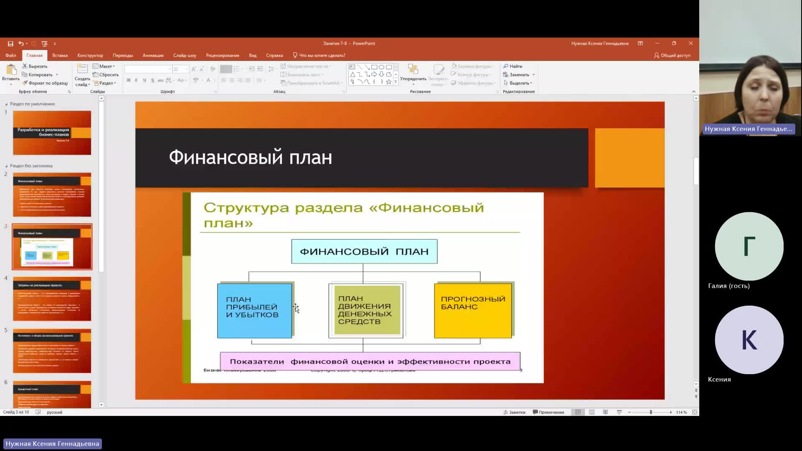
Task: Pick the triangle shape in shapes gallery
Action: (x=352, y=74)
